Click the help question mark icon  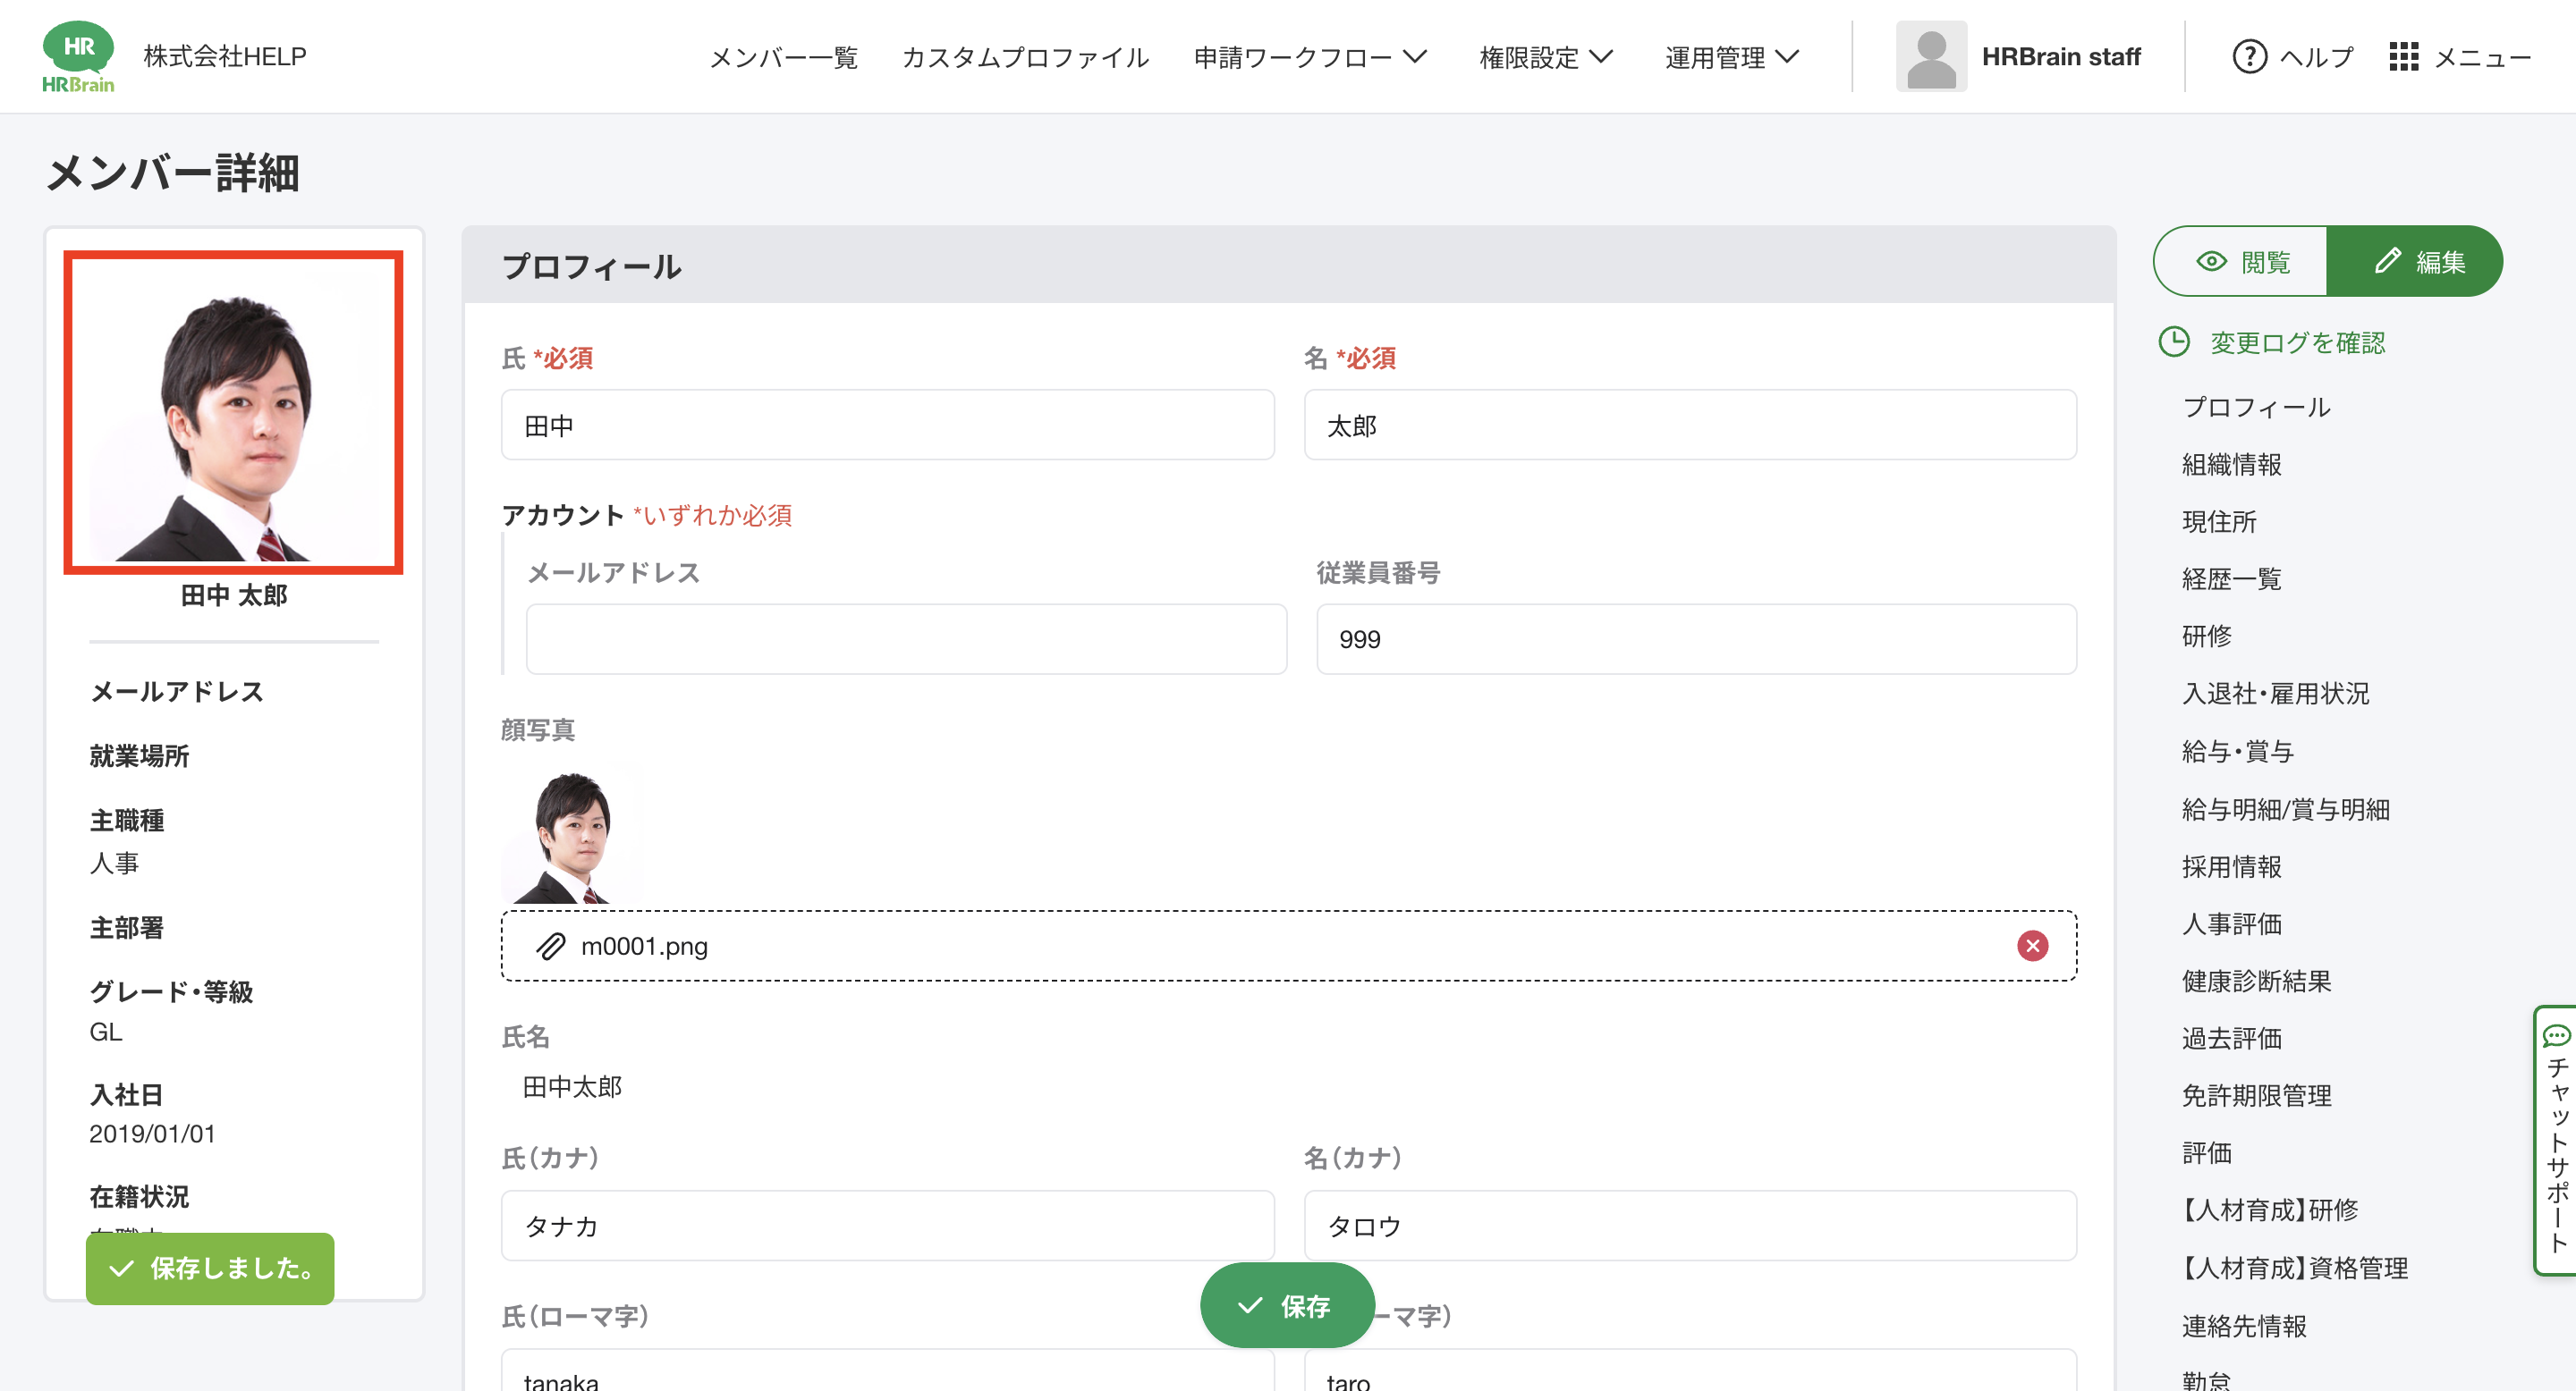tap(2249, 57)
